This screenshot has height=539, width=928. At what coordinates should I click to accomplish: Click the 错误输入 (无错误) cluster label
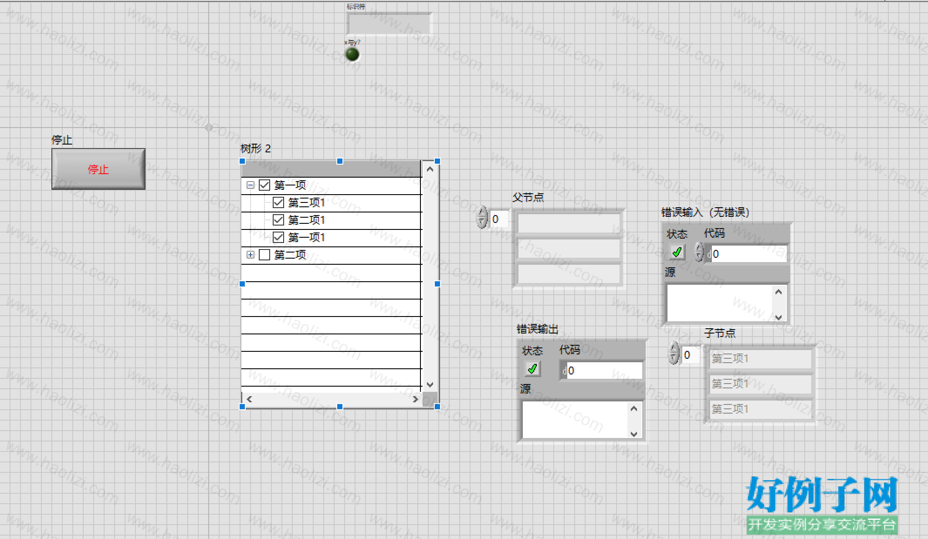pyautogui.click(x=705, y=212)
